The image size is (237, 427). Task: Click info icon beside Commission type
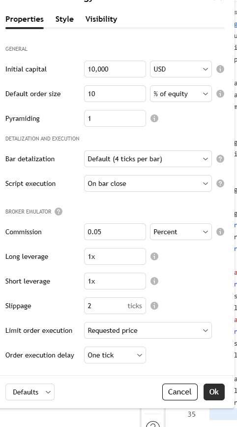[220, 232]
